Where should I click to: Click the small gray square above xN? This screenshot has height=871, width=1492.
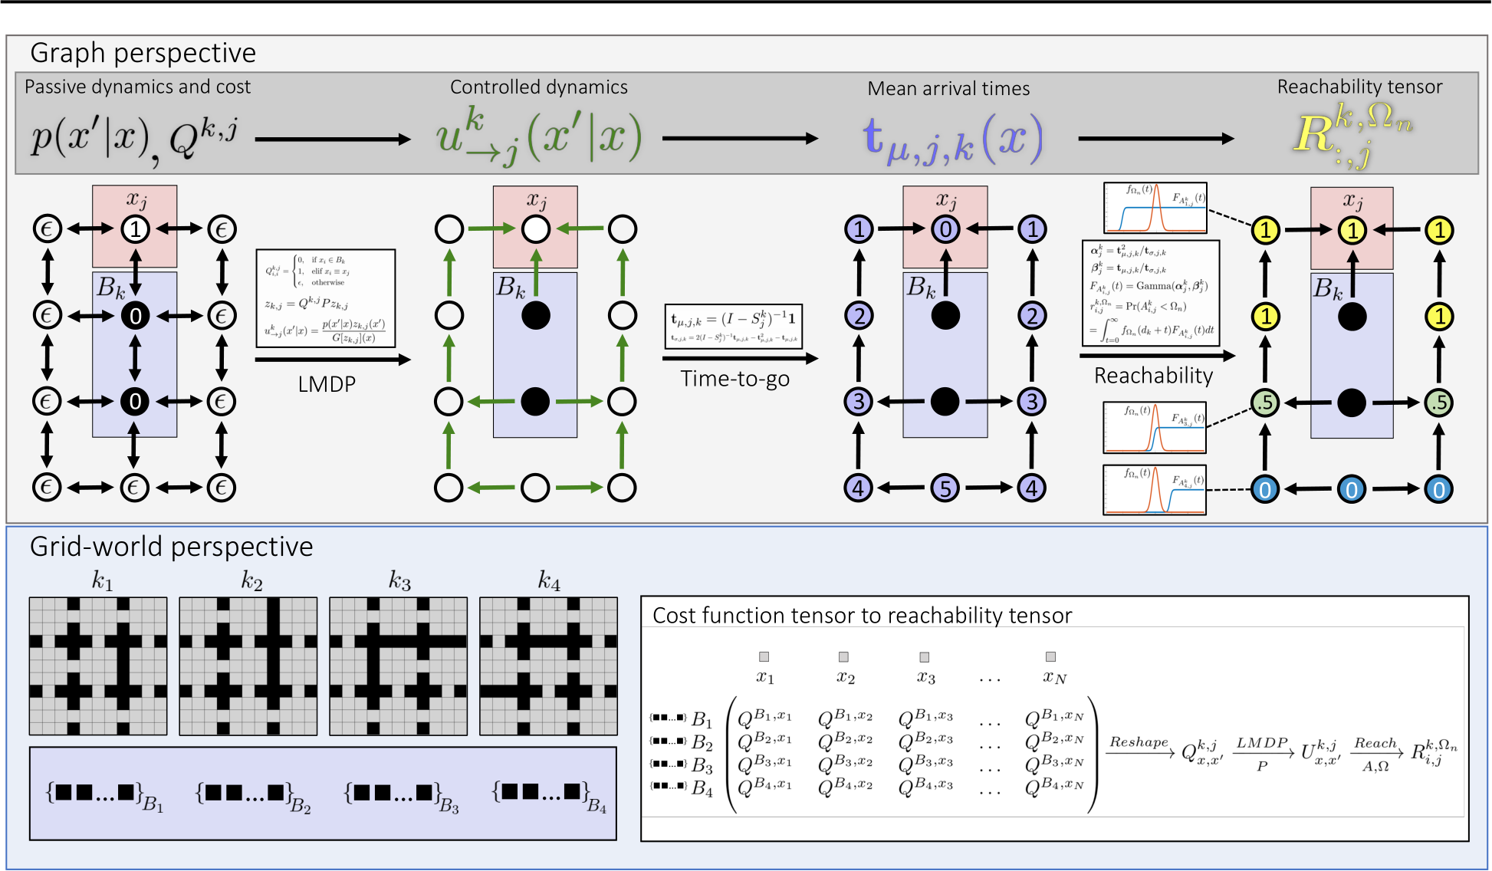1051,656
